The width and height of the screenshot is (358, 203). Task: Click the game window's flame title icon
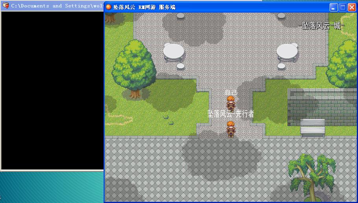click(x=109, y=7)
